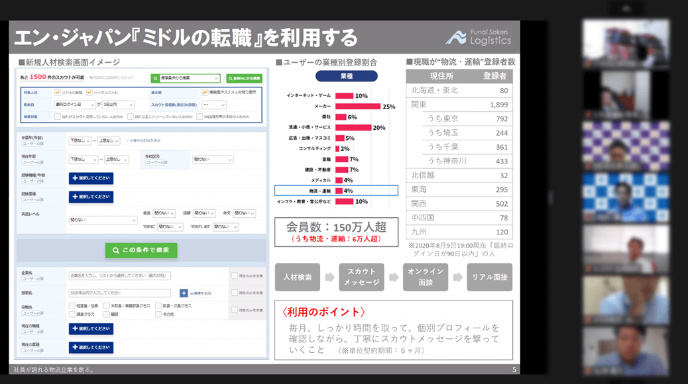
Task: Click the plus icon on the 経験職種/年数 select button
Action: [x=74, y=178]
